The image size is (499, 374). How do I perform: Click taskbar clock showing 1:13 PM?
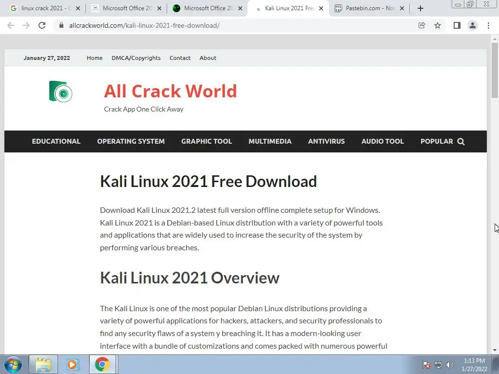point(474,365)
